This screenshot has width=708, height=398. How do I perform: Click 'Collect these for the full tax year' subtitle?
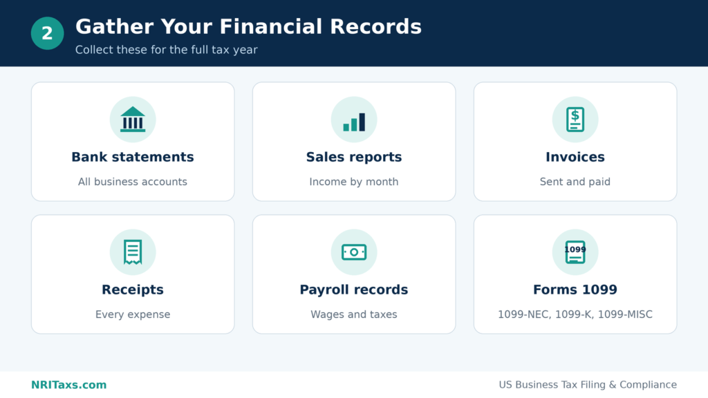point(166,50)
